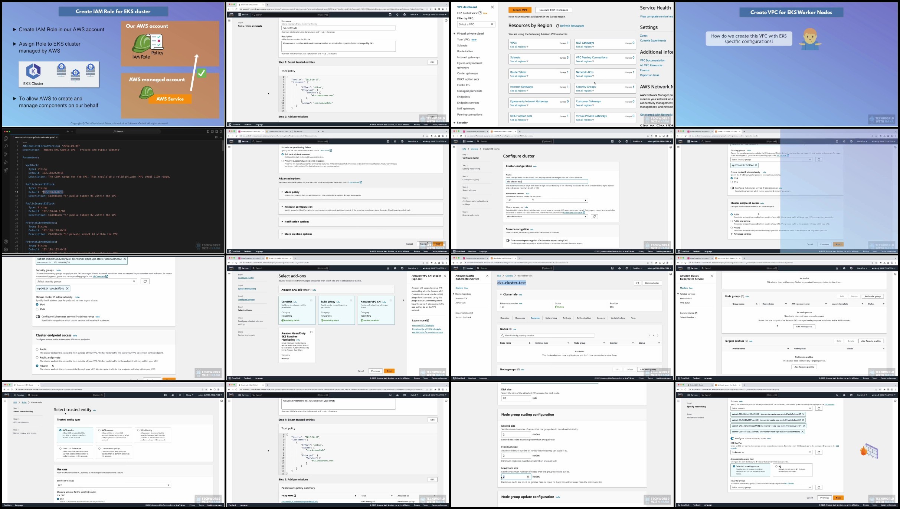Refresh the cluster service role list on Configure cluster

[594, 217]
